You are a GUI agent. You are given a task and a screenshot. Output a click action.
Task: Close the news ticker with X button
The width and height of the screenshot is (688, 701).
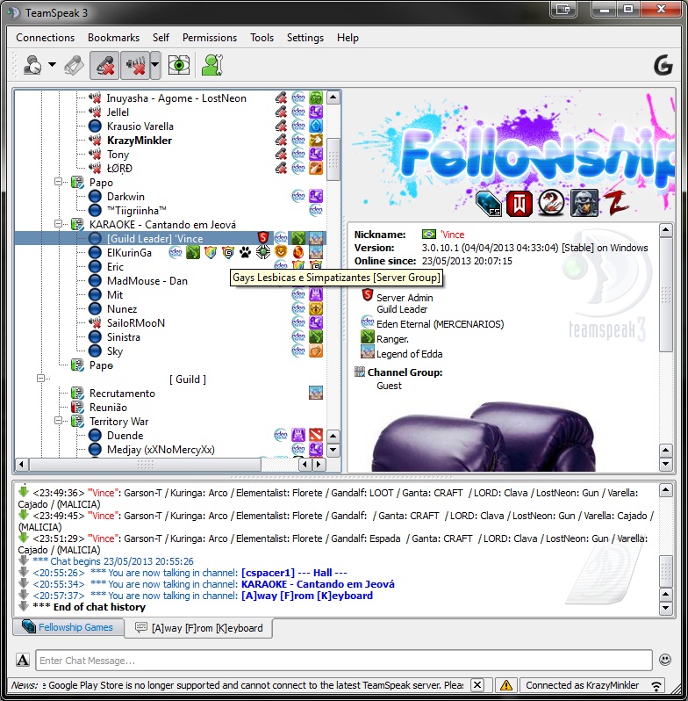477,685
